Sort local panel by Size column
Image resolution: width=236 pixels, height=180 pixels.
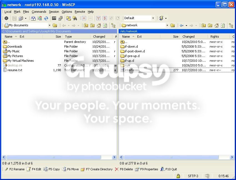52,37
